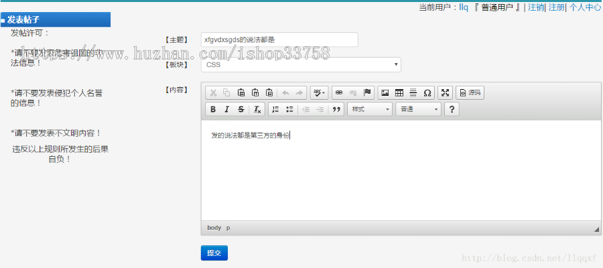Click the llq username link
Screen dimensions: 603x268
click(464, 7)
